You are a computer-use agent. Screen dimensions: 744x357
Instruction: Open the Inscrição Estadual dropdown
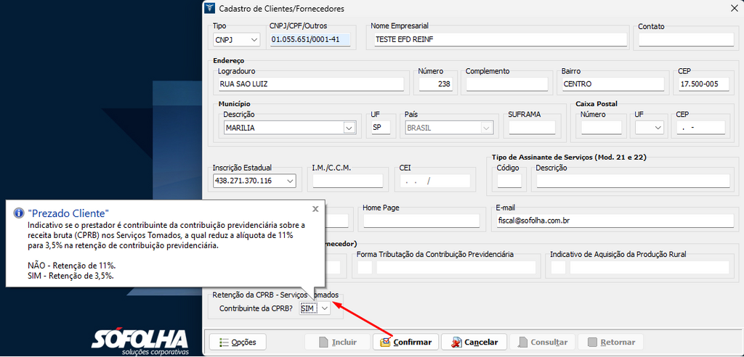(291, 181)
